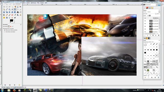The image size is (164, 92).
Task: Select the Fuzzy Select wand tool
Action: pos(12,7)
